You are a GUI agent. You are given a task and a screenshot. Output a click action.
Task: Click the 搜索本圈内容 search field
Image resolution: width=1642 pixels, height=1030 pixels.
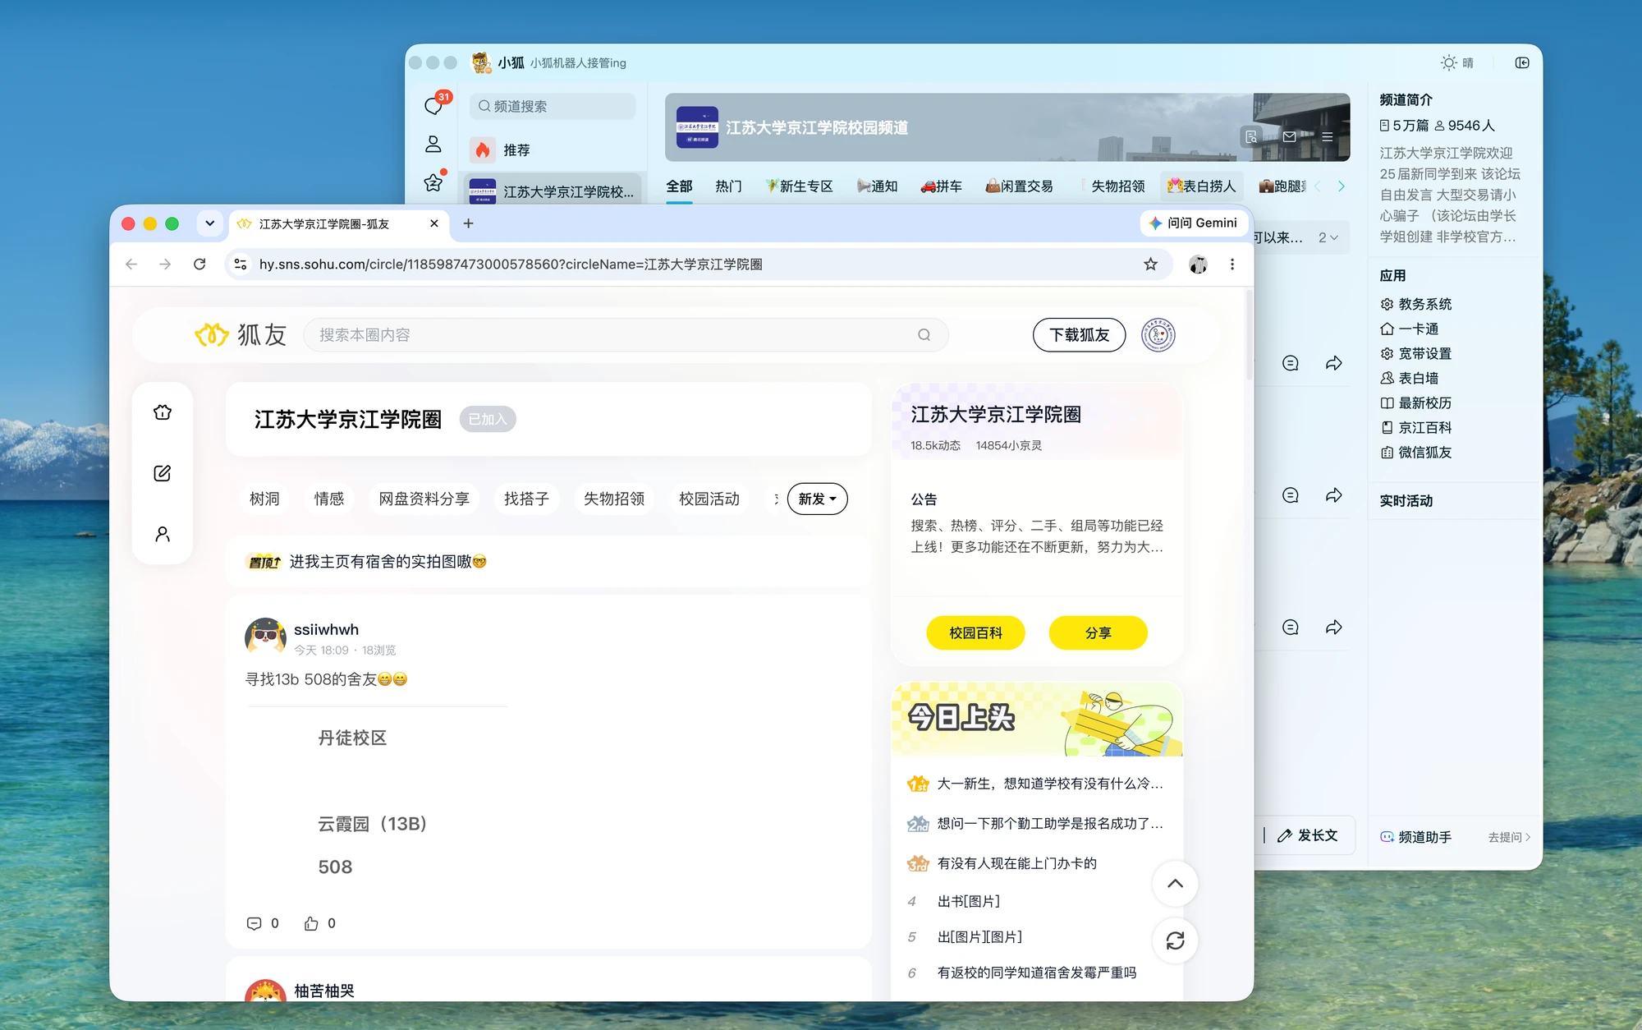click(626, 335)
